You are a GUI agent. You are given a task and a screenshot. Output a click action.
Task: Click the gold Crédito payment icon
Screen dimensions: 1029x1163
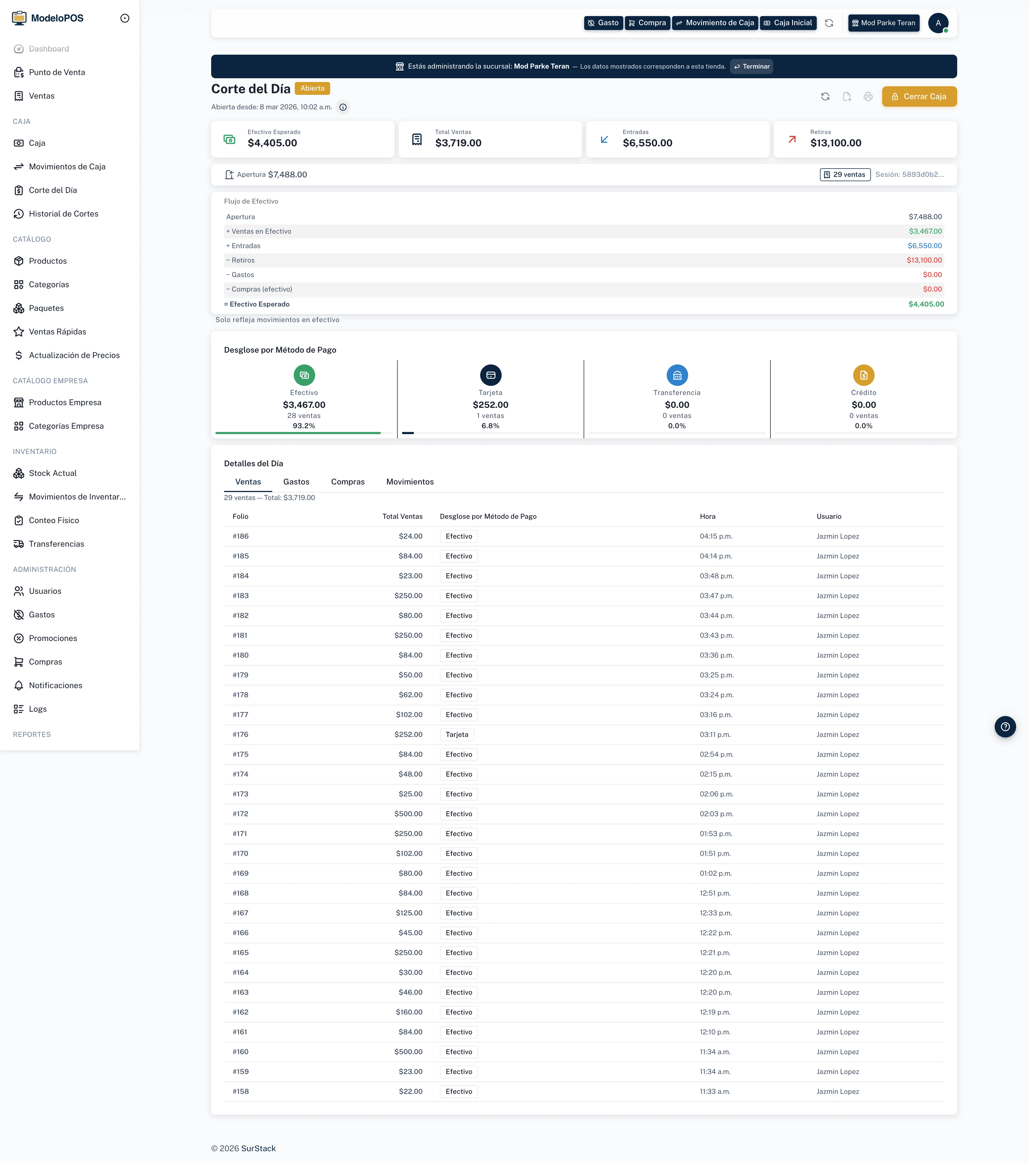tap(863, 375)
